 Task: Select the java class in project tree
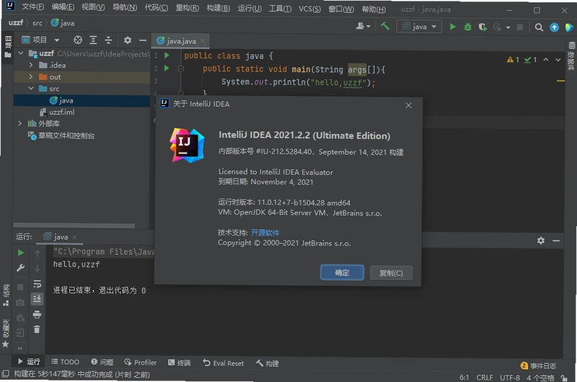(61, 100)
